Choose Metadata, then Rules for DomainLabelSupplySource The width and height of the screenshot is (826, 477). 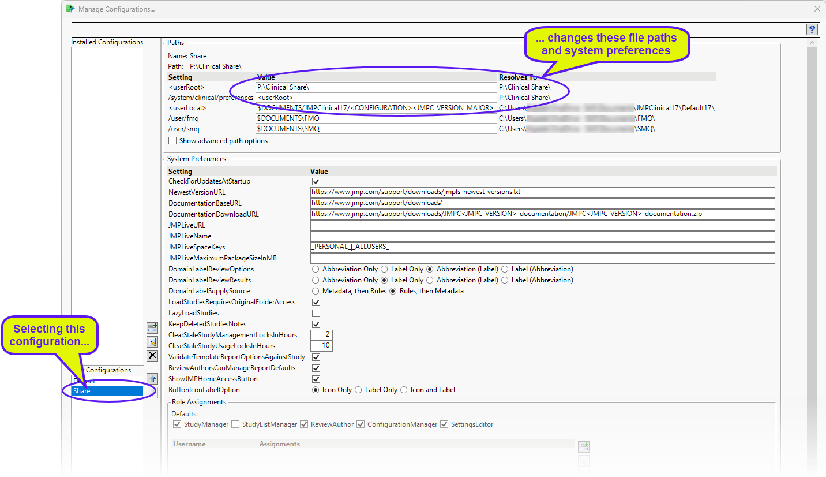316,290
